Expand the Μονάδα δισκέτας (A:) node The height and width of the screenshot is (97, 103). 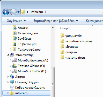[x=11, y=60]
